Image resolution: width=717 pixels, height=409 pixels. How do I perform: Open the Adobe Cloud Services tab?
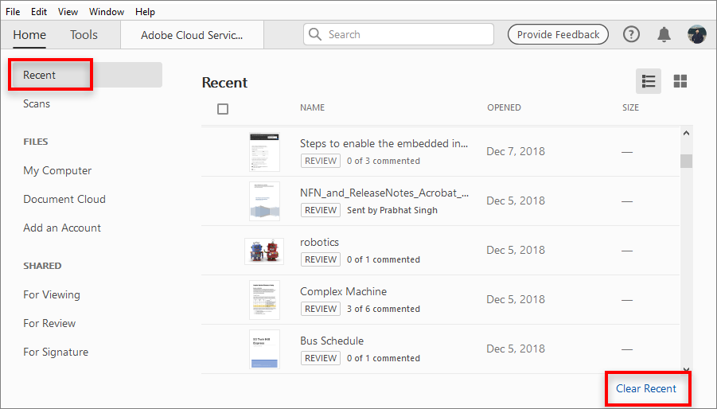tap(192, 35)
